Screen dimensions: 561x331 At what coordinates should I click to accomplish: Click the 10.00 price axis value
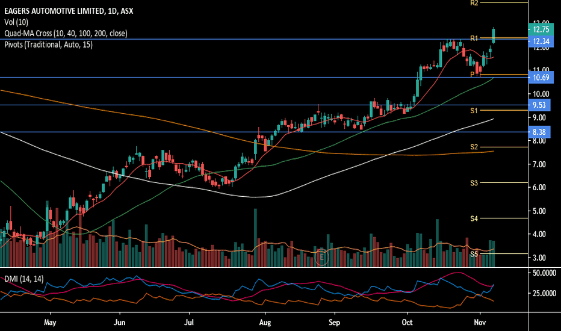click(541, 94)
